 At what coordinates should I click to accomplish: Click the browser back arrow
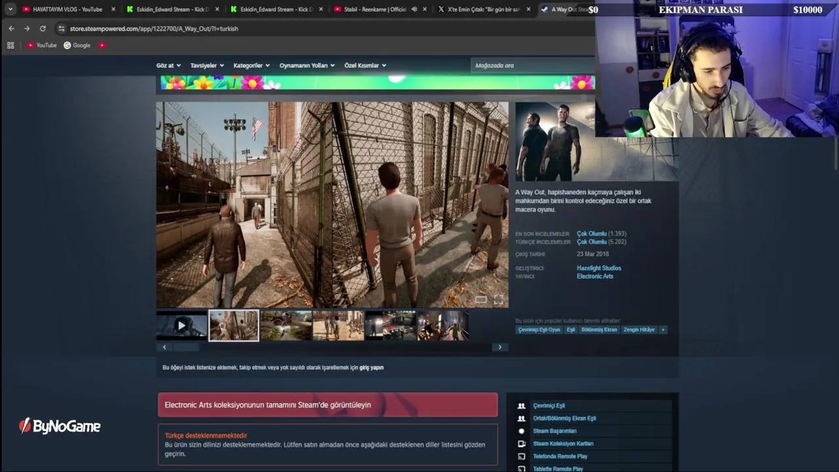coord(11,29)
